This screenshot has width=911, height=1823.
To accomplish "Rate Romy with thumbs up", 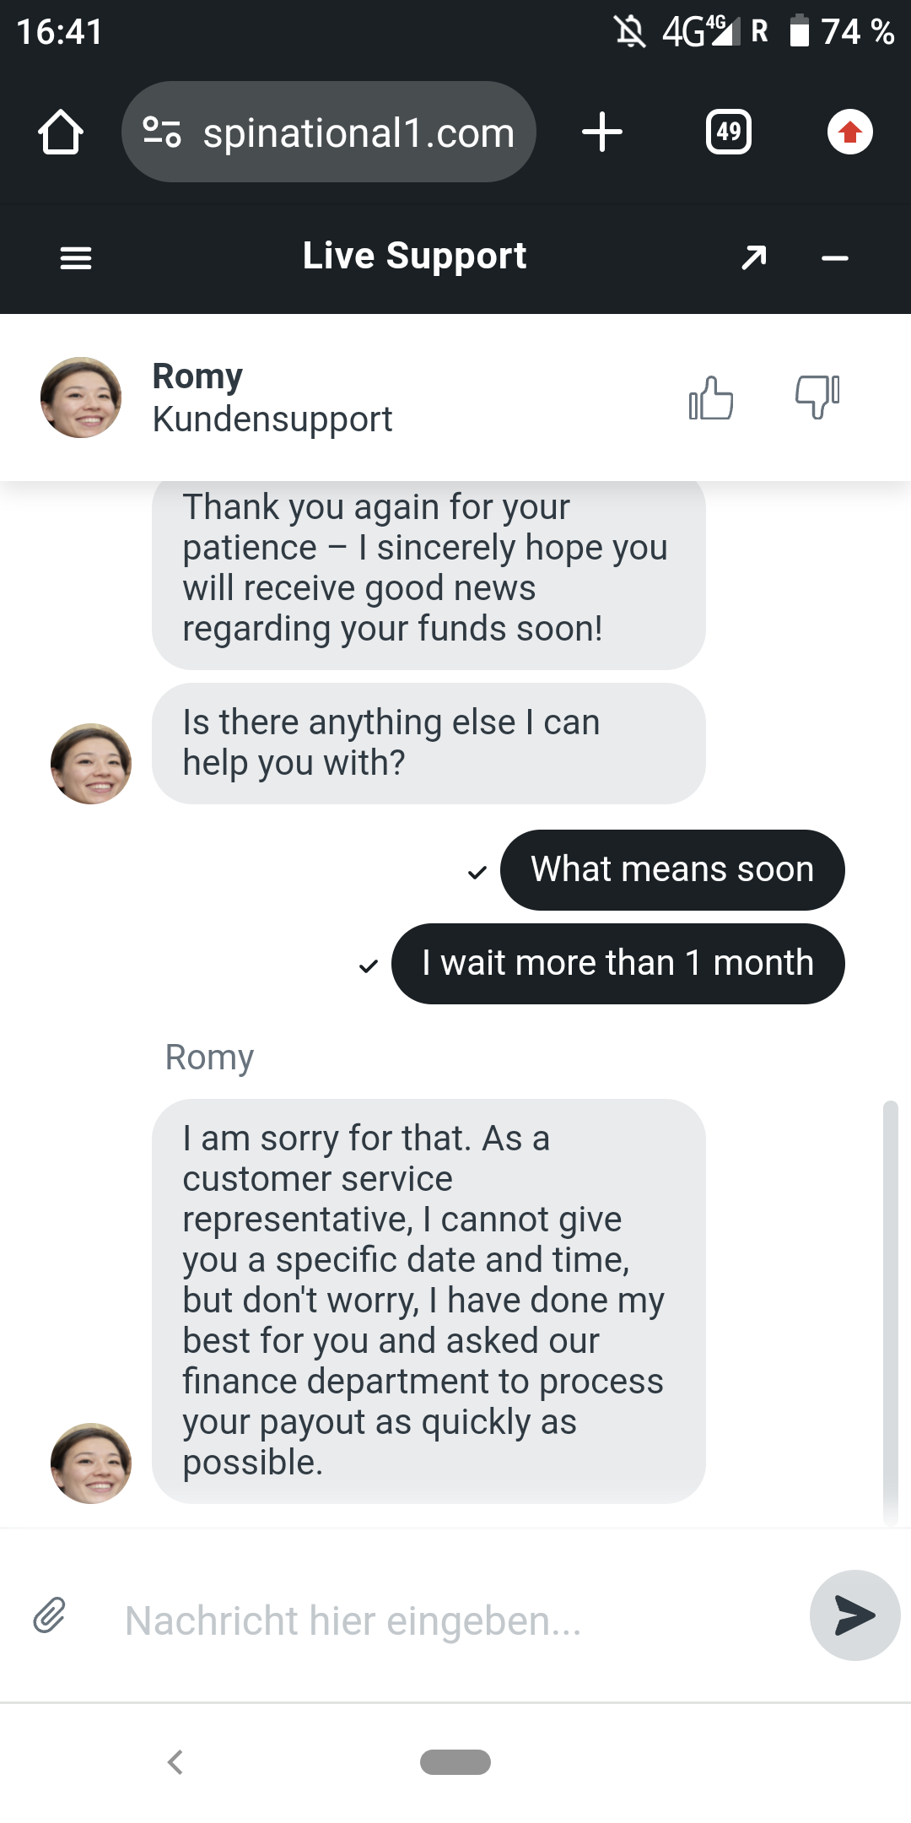I will 711,398.
